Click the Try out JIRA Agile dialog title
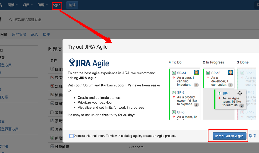The image size is (259, 153). (x=88, y=47)
